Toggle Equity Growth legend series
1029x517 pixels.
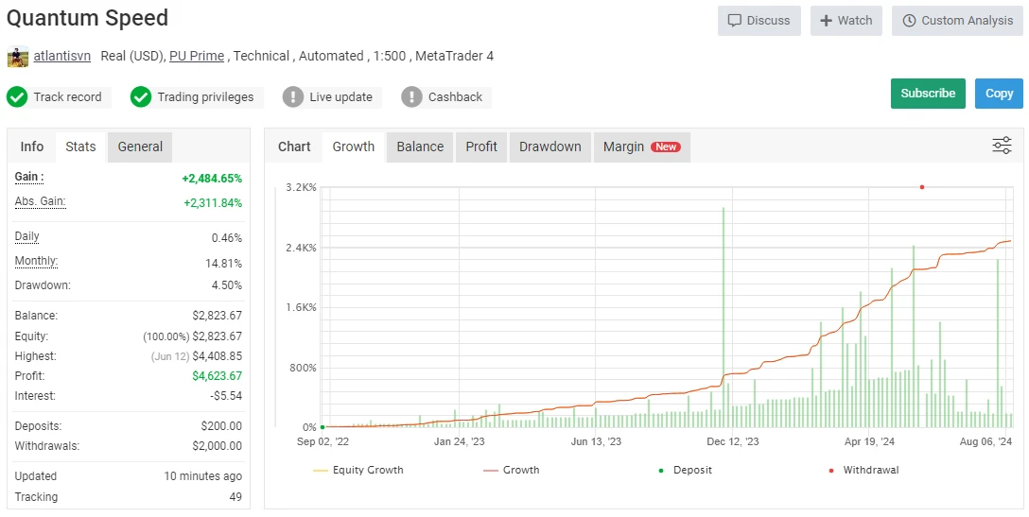(358, 470)
